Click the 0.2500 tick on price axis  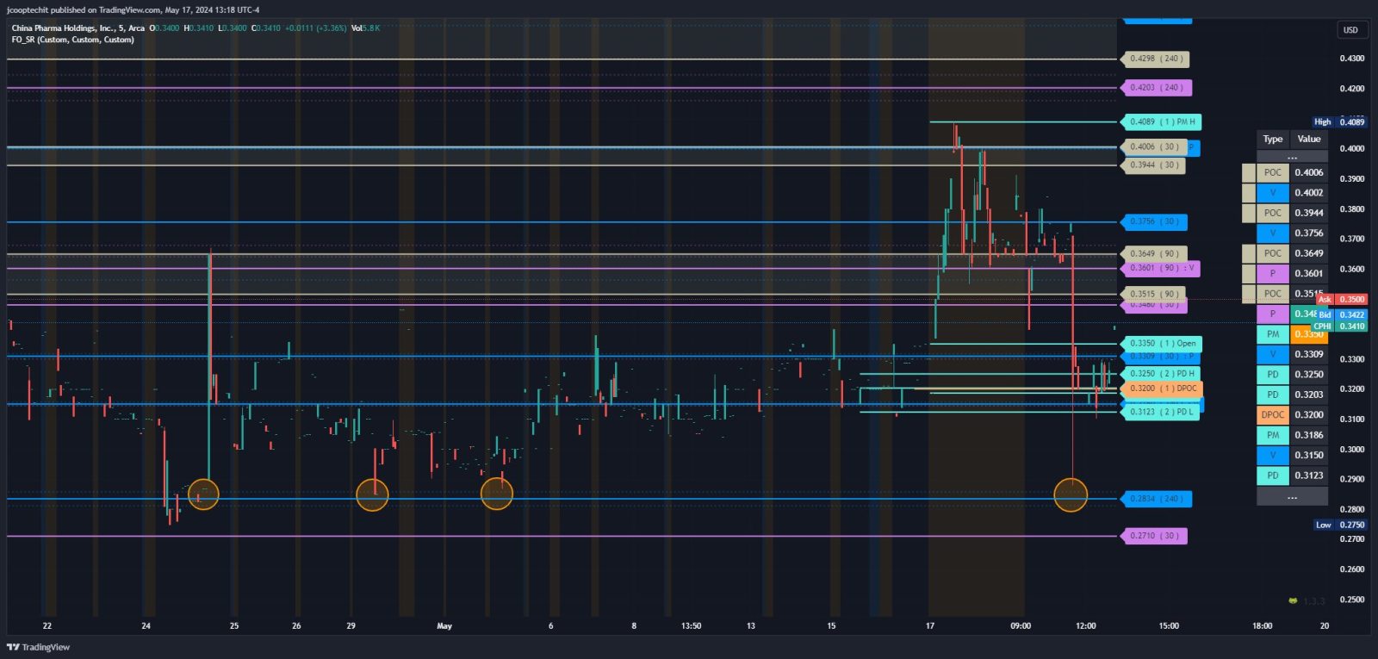click(x=1351, y=600)
